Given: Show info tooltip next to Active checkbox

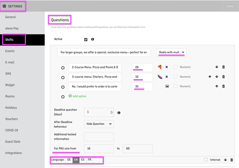Looking at the screenshot, I should (93, 40).
